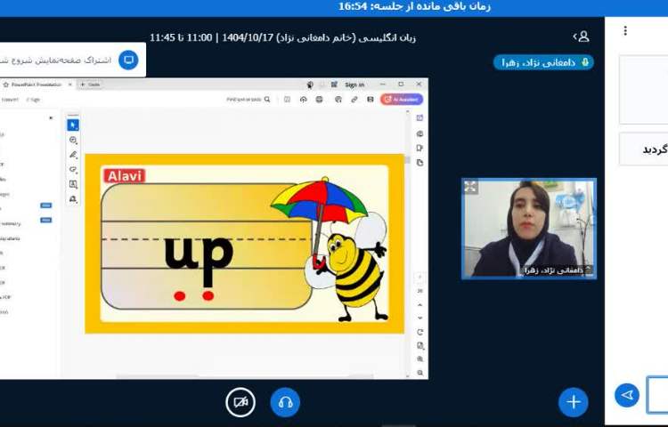Click the copy link icon
The image size is (668, 427).
[x=354, y=100]
